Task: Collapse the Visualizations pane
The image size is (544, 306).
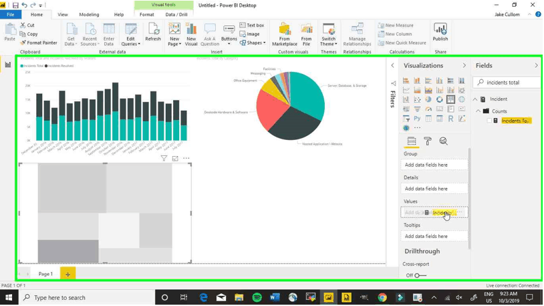Action: pyautogui.click(x=464, y=65)
